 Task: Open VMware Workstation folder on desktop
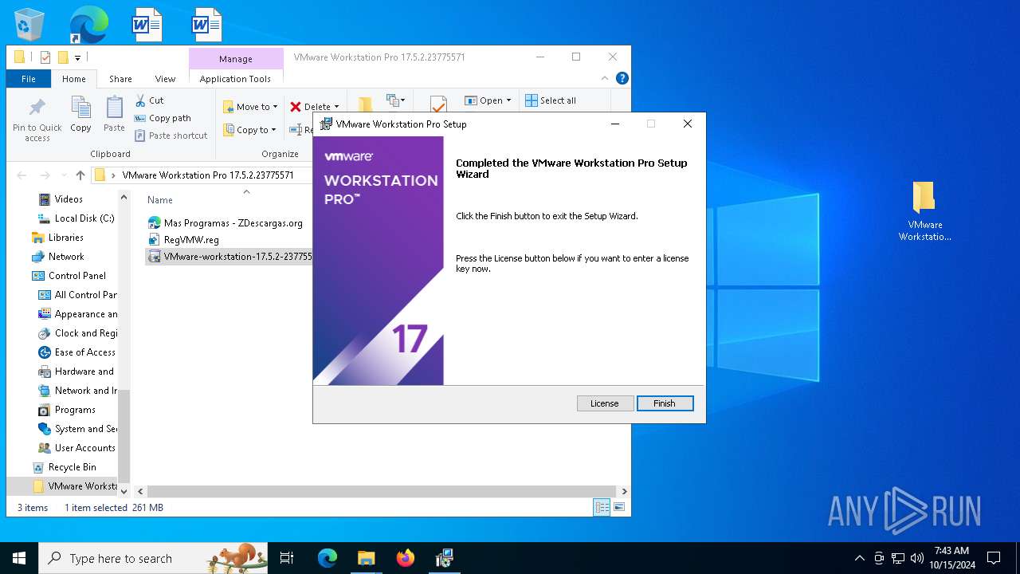pyautogui.click(x=924, y=210)
